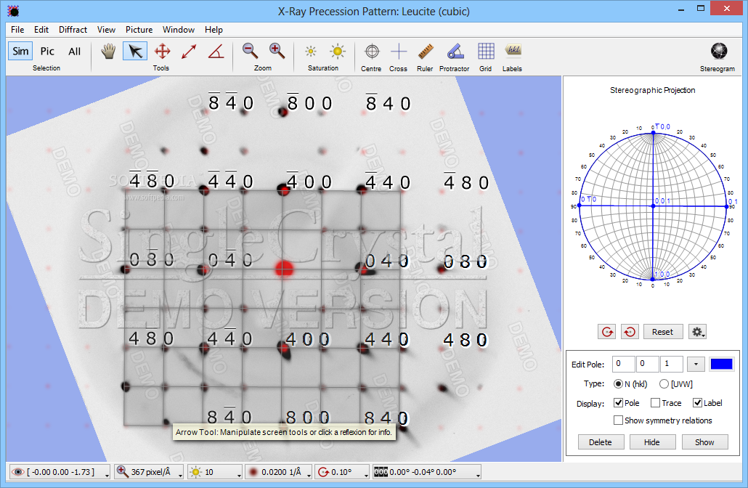This screenshot has width=748, height=488.
Task: Click the application icon in title bar
Action: [13, 10]
